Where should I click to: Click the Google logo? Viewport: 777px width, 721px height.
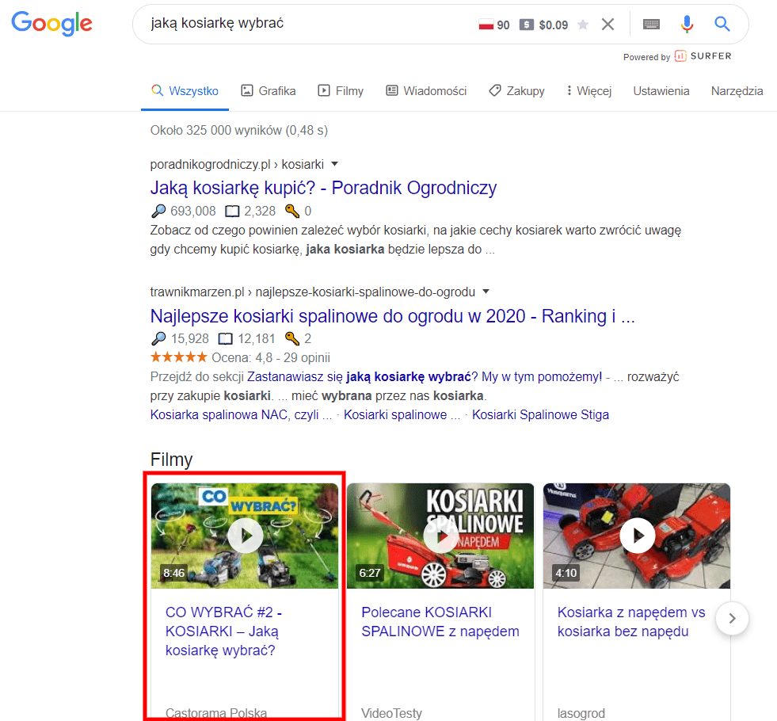click(51, 24)
